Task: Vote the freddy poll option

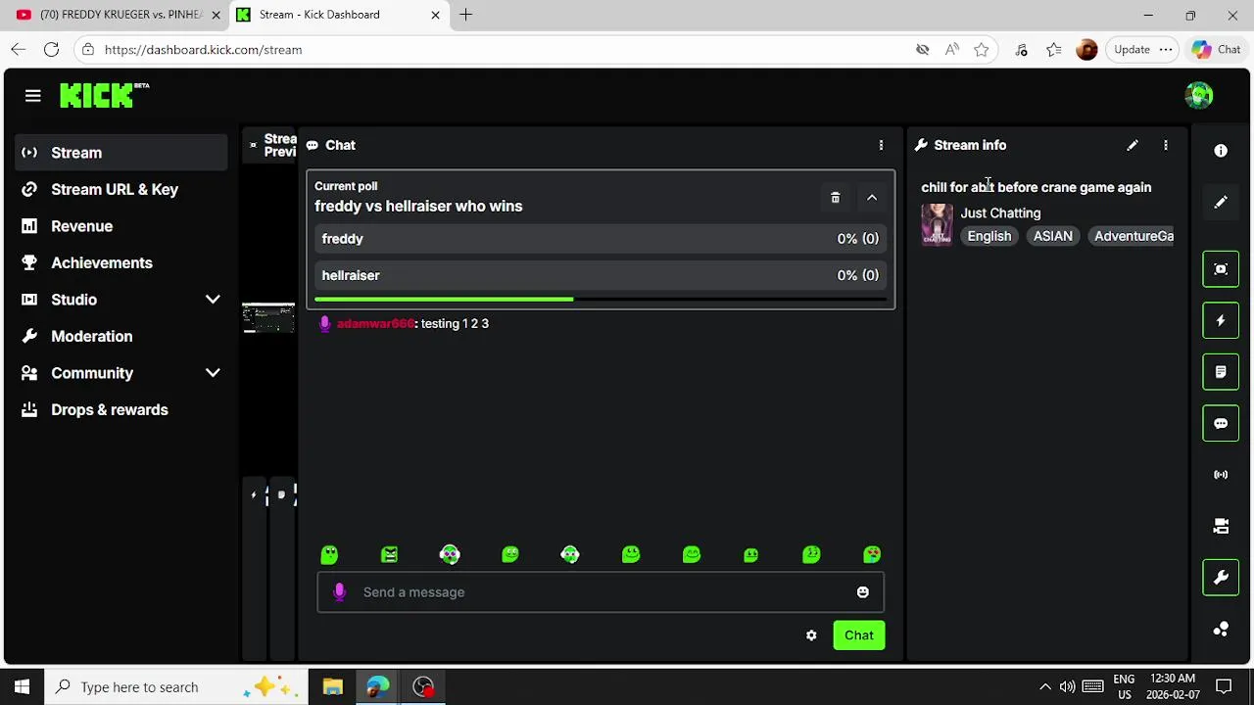Action: [601, 239]
